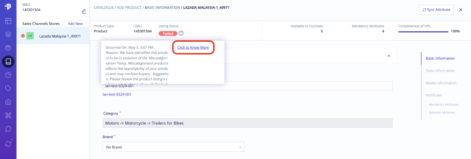Viewport: 471px width, 159px height.
Task: Click the ADD PRODUCT breadcrumb
Action: tap(129, 7)
